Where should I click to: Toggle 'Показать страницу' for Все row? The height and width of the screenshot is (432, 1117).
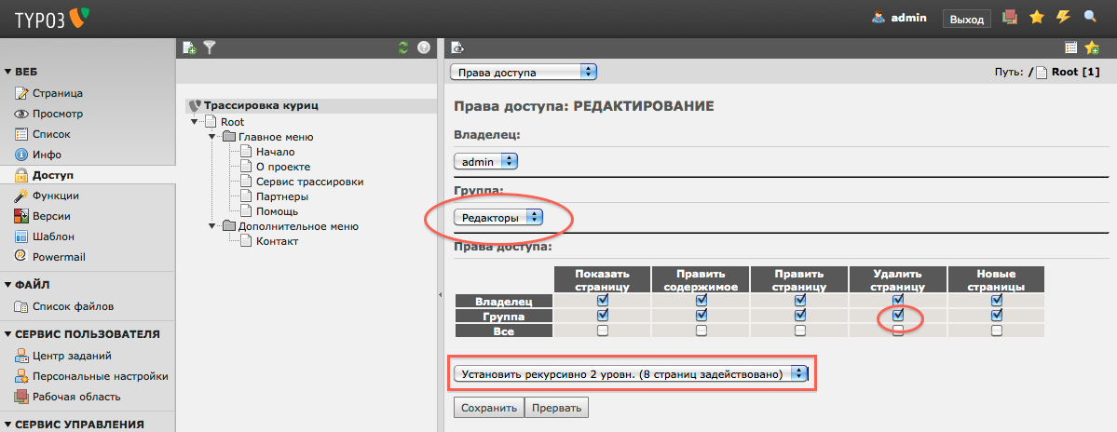603,331
